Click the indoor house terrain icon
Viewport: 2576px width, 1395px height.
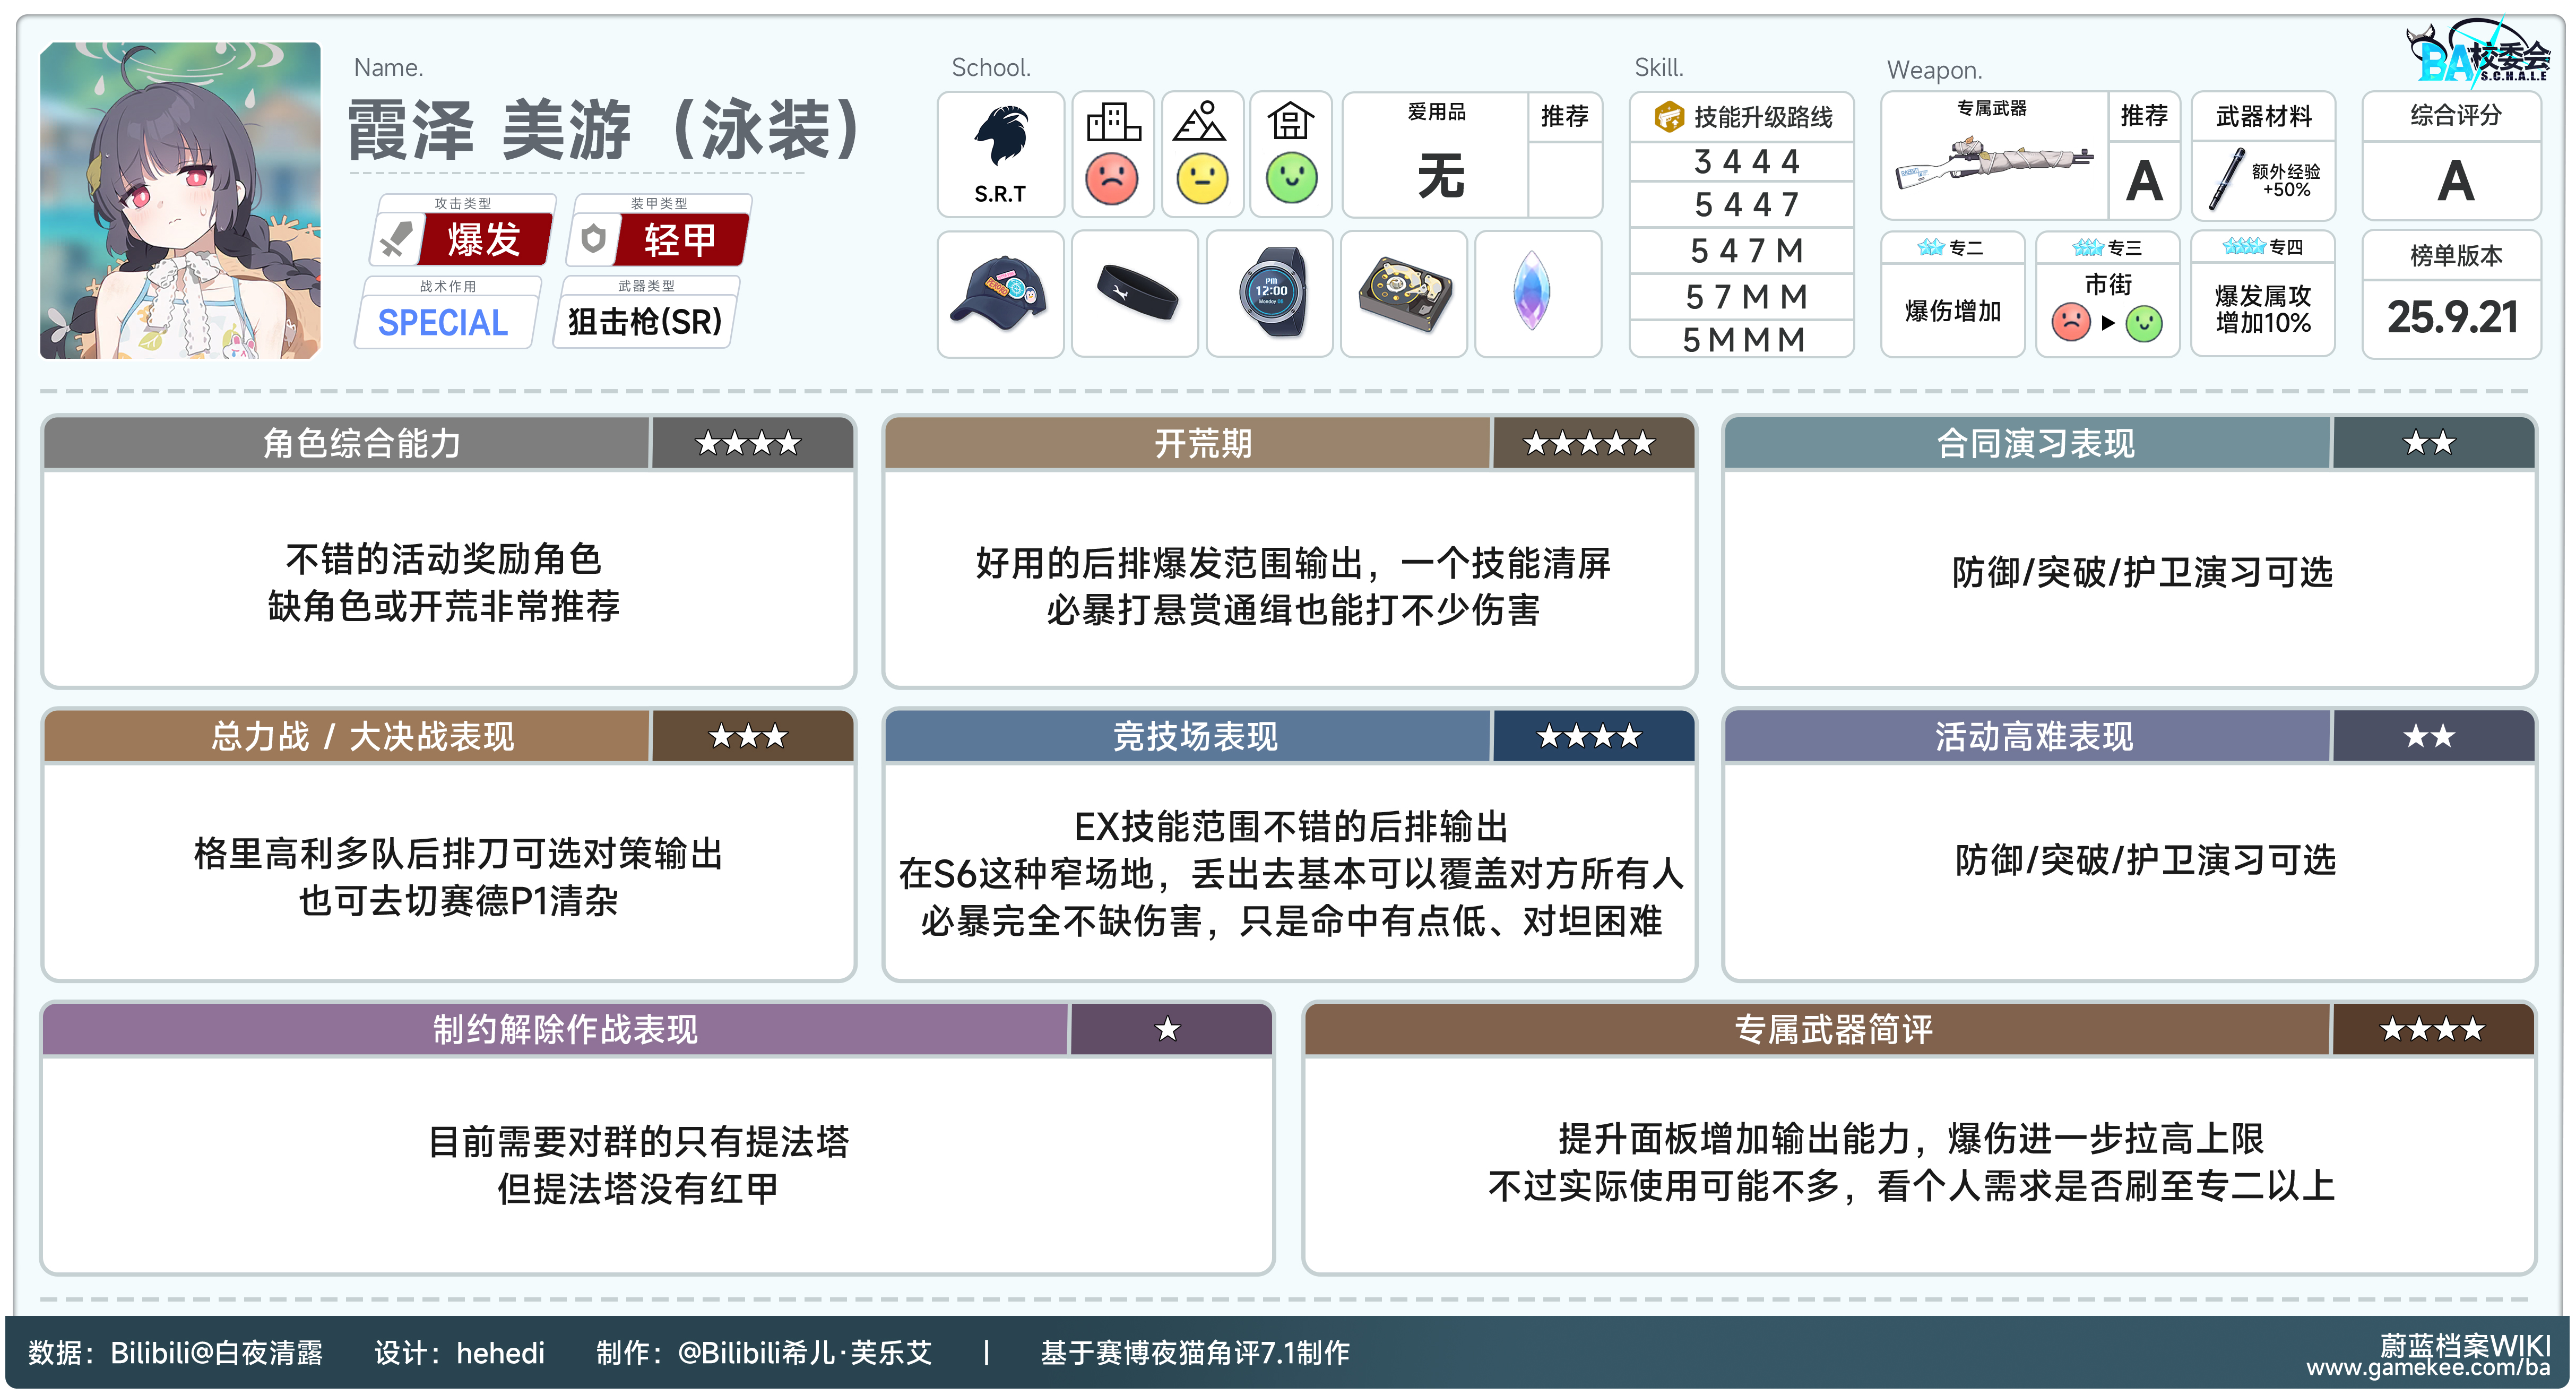[1290, 122]
